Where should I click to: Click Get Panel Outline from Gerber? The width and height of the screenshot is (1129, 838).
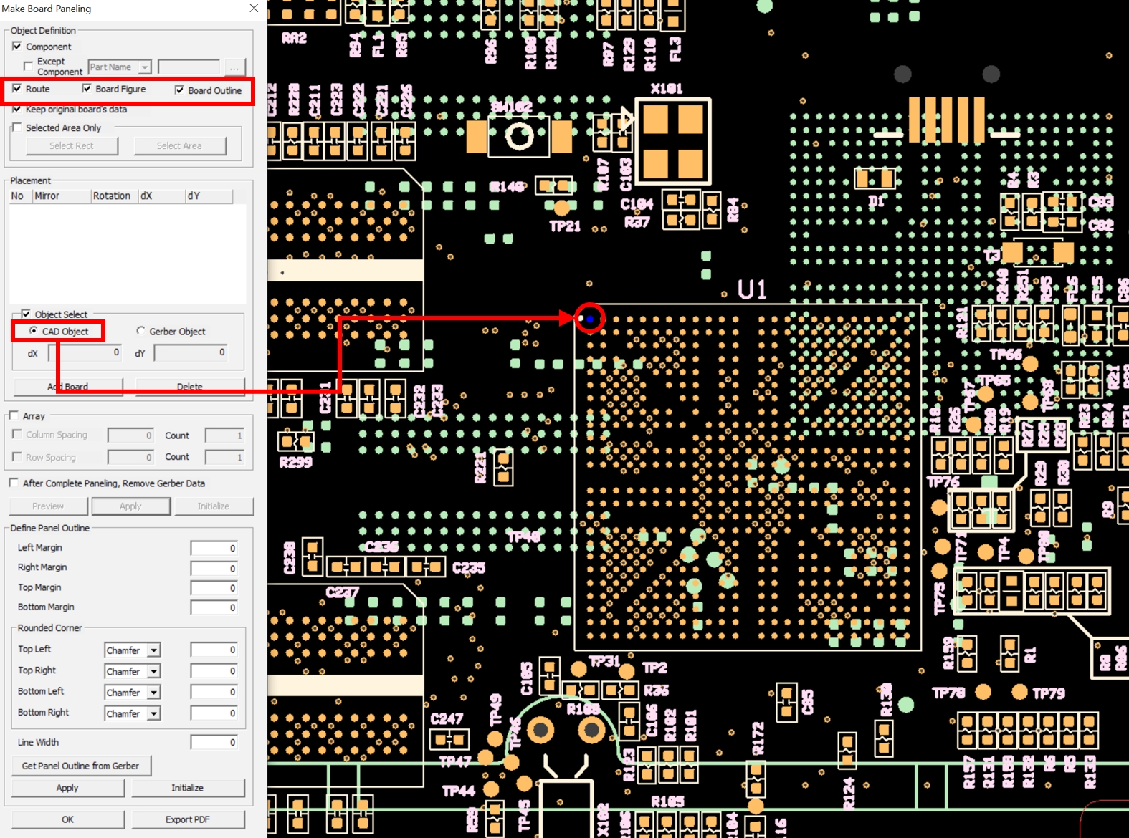click(81, 766)
